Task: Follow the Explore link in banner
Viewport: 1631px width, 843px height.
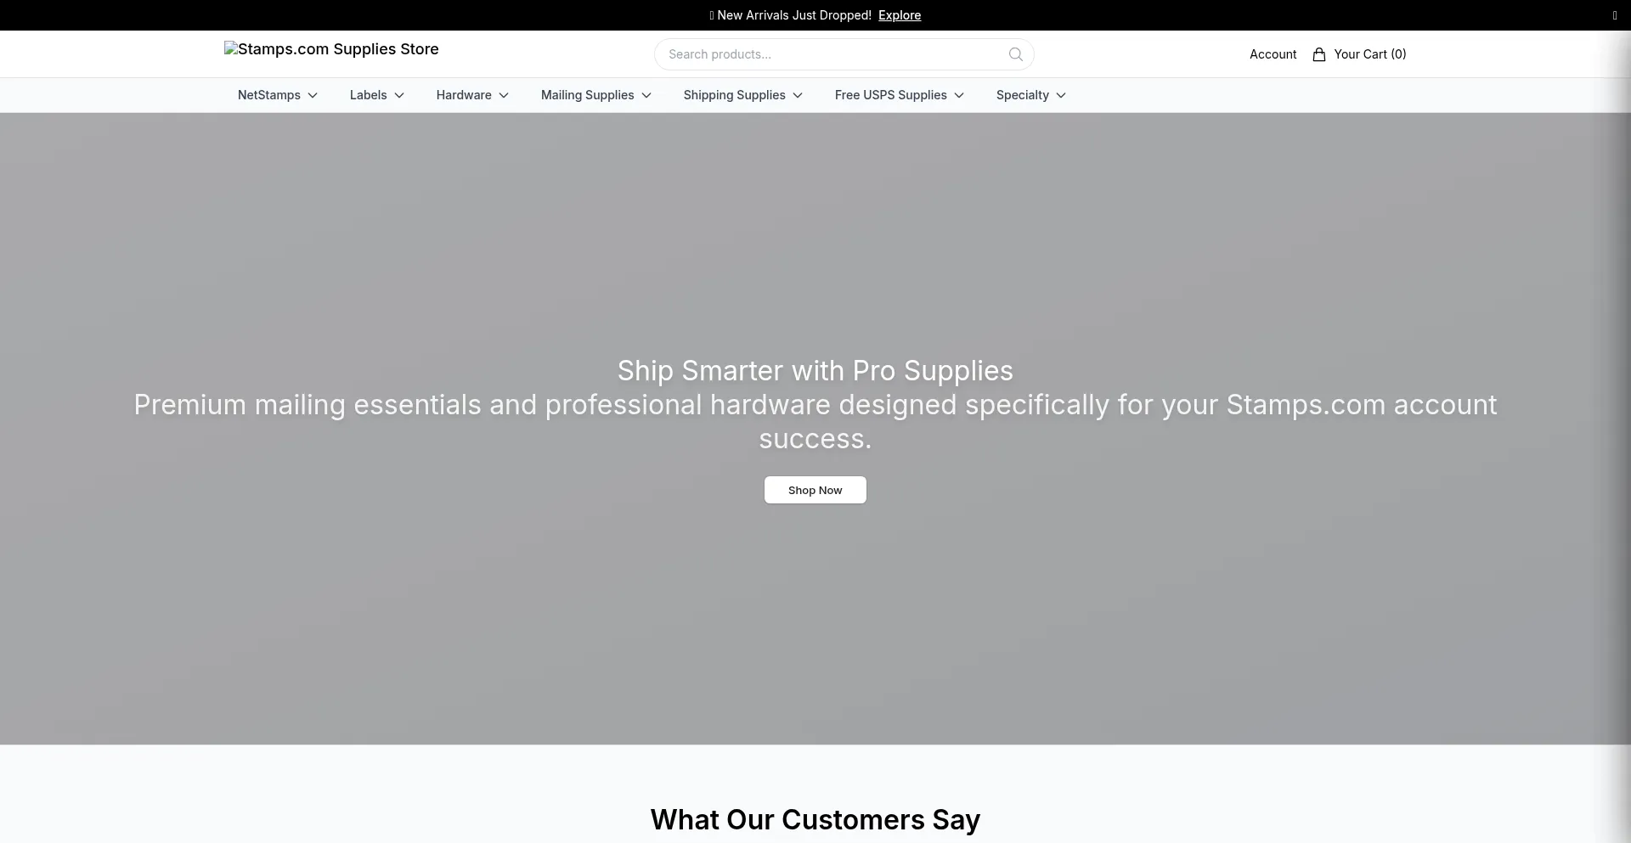Action: 900,15
